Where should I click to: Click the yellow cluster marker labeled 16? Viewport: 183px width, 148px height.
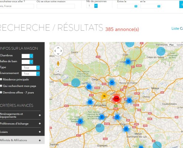tap(104, 96)
